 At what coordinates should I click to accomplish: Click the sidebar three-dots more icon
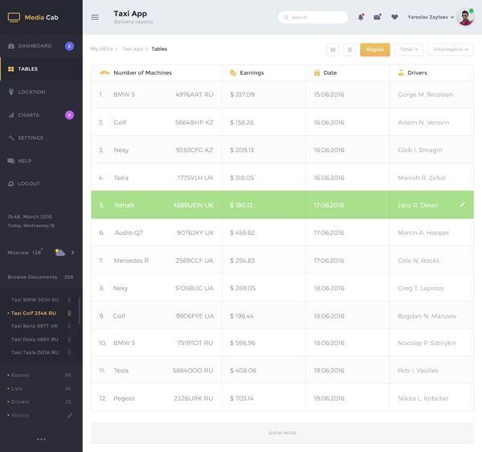(x=41, y=439)
